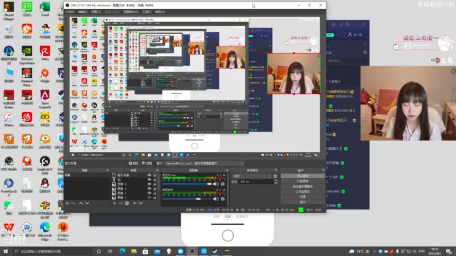Open Apex Legends desktop shortcut
The image size is (456, 256).
point(45,99)
